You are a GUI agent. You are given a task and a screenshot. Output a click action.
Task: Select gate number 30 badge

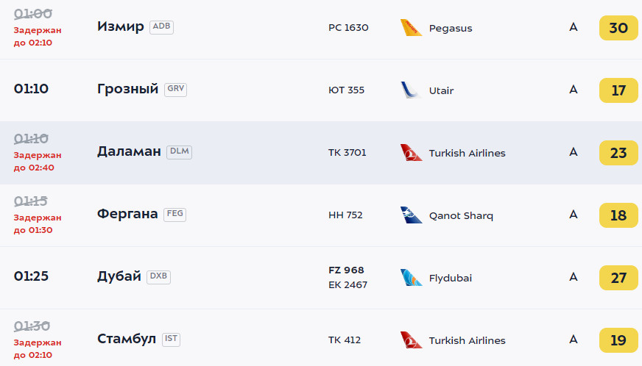click(x=618, y=28)
